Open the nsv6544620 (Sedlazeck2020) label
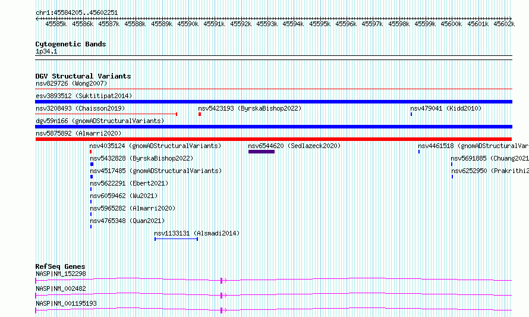This screenshot has height=317, width=529. [x=294, y=146]
